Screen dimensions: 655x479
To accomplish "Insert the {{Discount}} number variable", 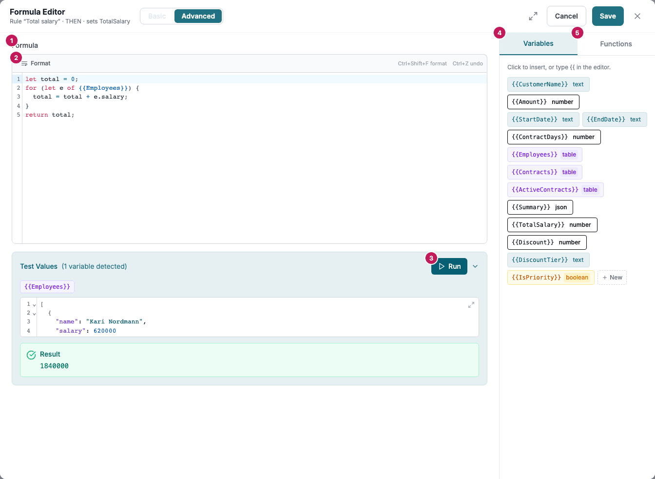I will click(547, 242).
